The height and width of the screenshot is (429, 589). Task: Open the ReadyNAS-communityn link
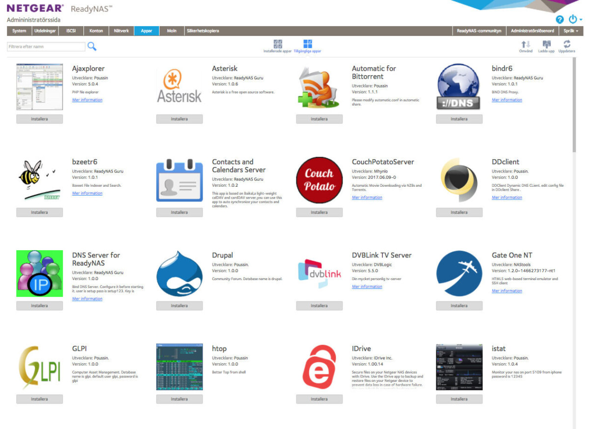tap(479, 31)
